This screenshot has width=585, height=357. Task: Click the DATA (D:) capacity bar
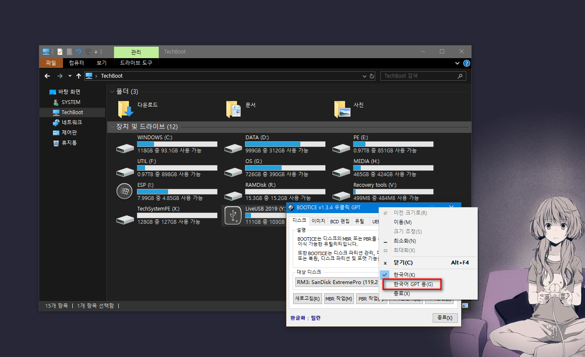pos(285,144)
